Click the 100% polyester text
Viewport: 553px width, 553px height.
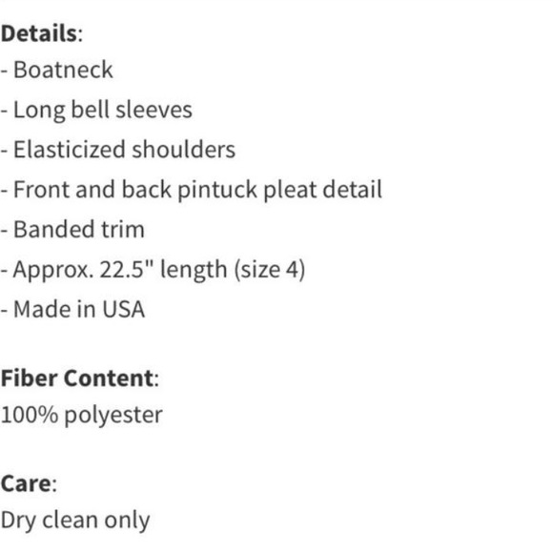click(x=81, y=415)
